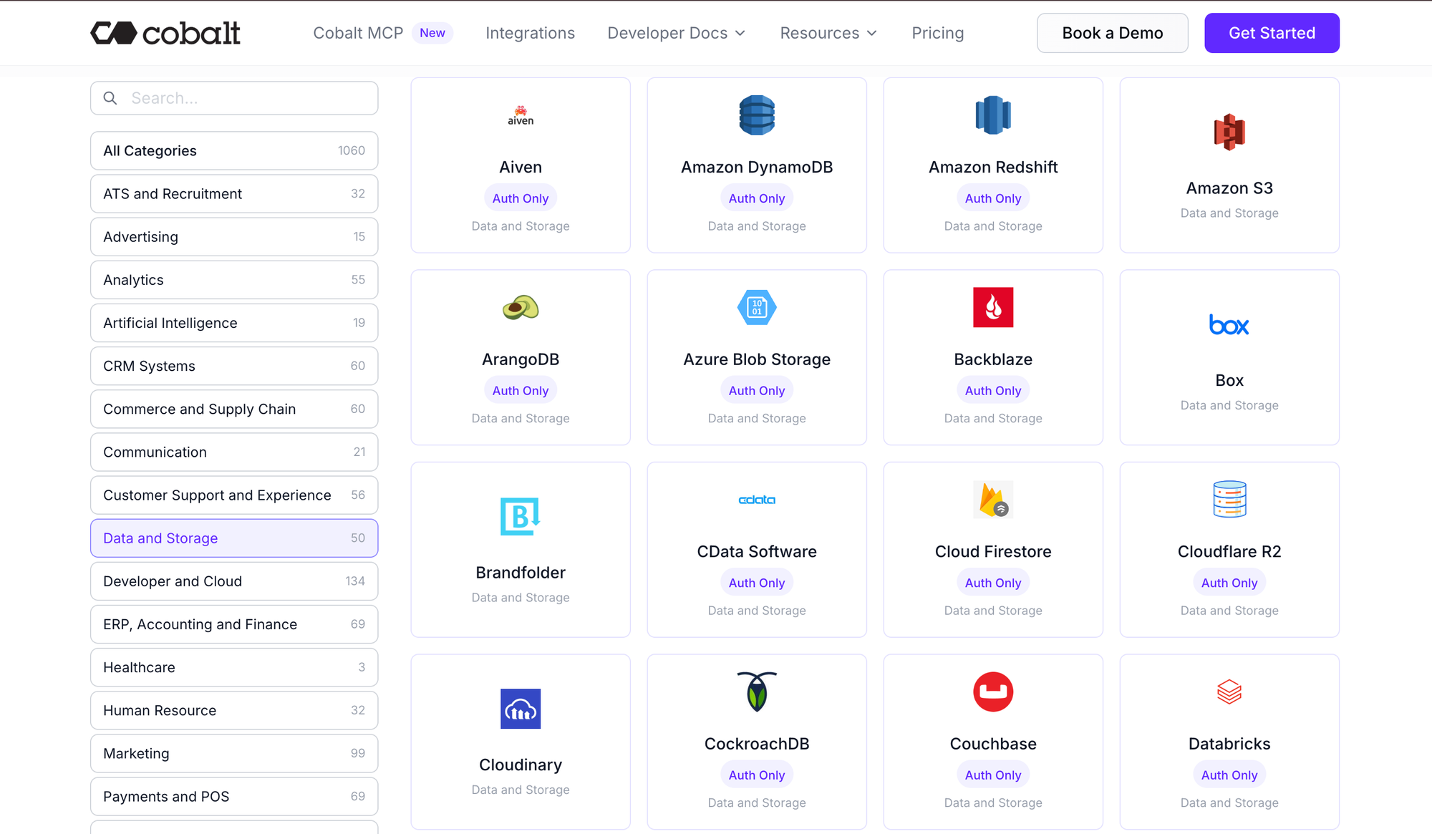Choose the CRM Systems category
This screenshot has height=834, width=1432.
click(x=234, y=366)
